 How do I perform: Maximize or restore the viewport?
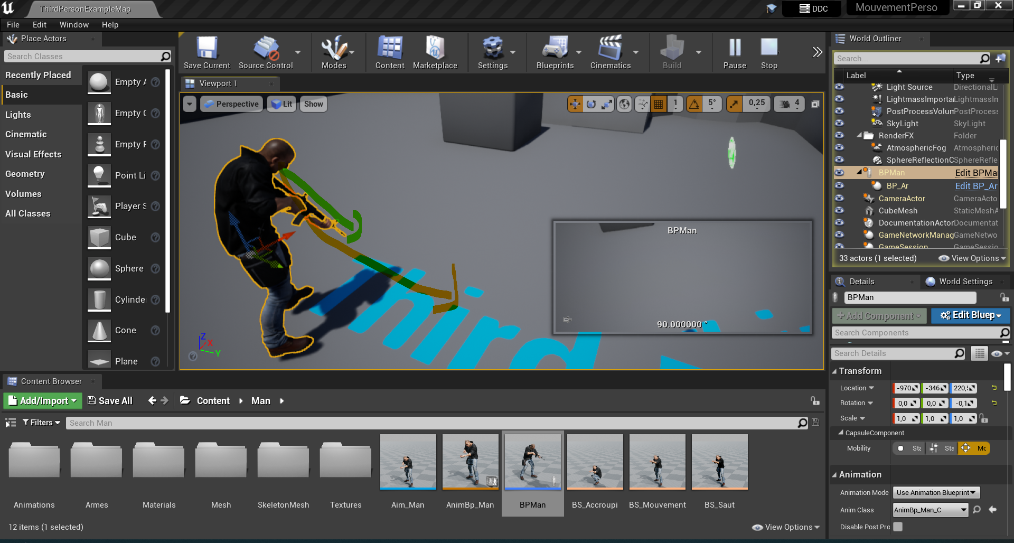pos(815,104)
